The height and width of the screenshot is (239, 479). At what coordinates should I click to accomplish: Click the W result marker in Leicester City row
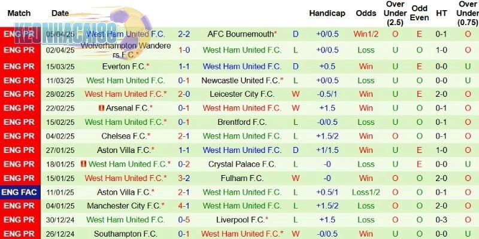pos(295,94)
